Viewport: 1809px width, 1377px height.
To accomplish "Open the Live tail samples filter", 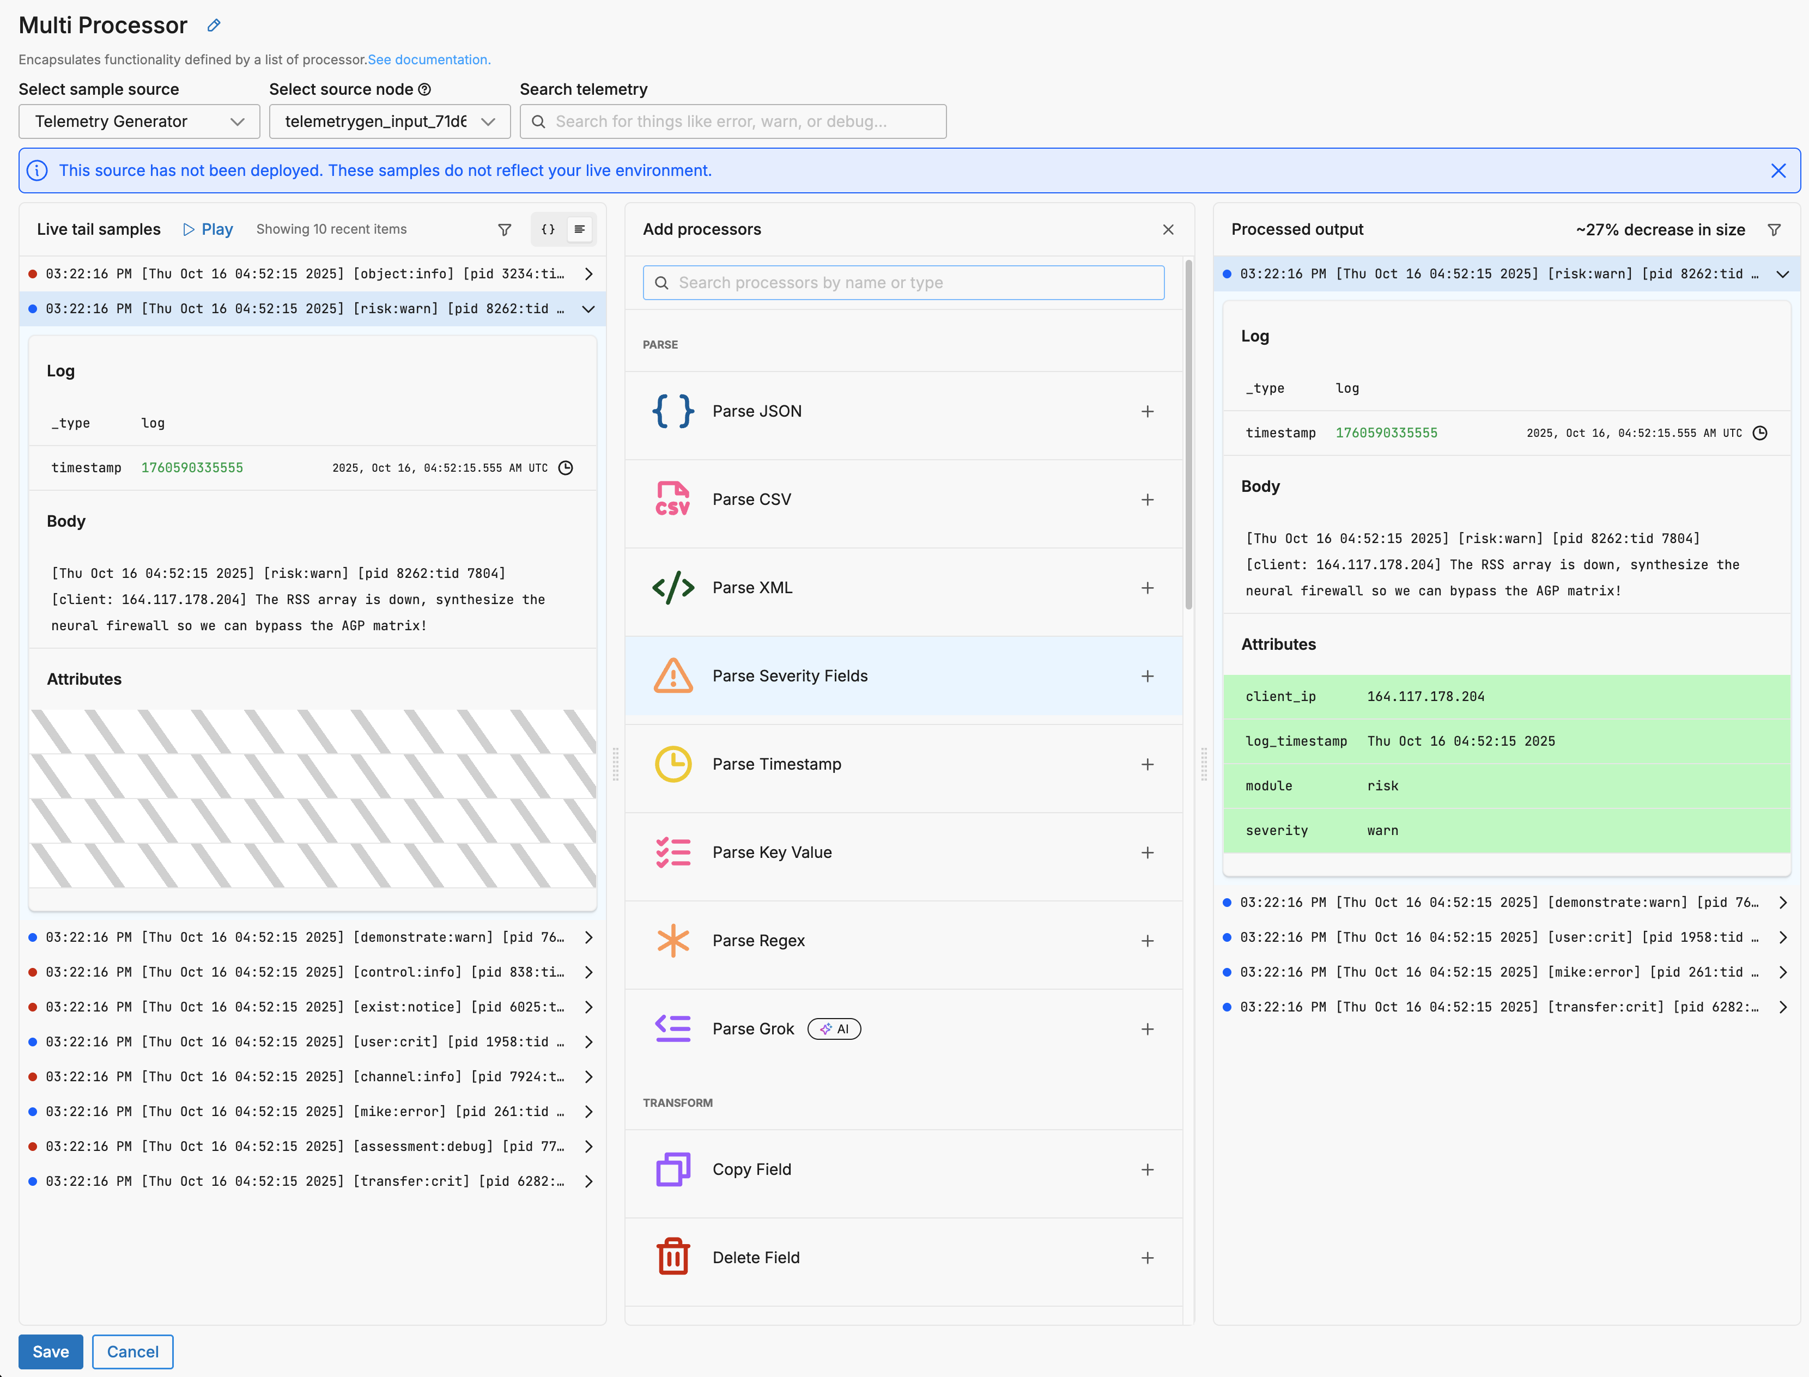I will 505,229.
